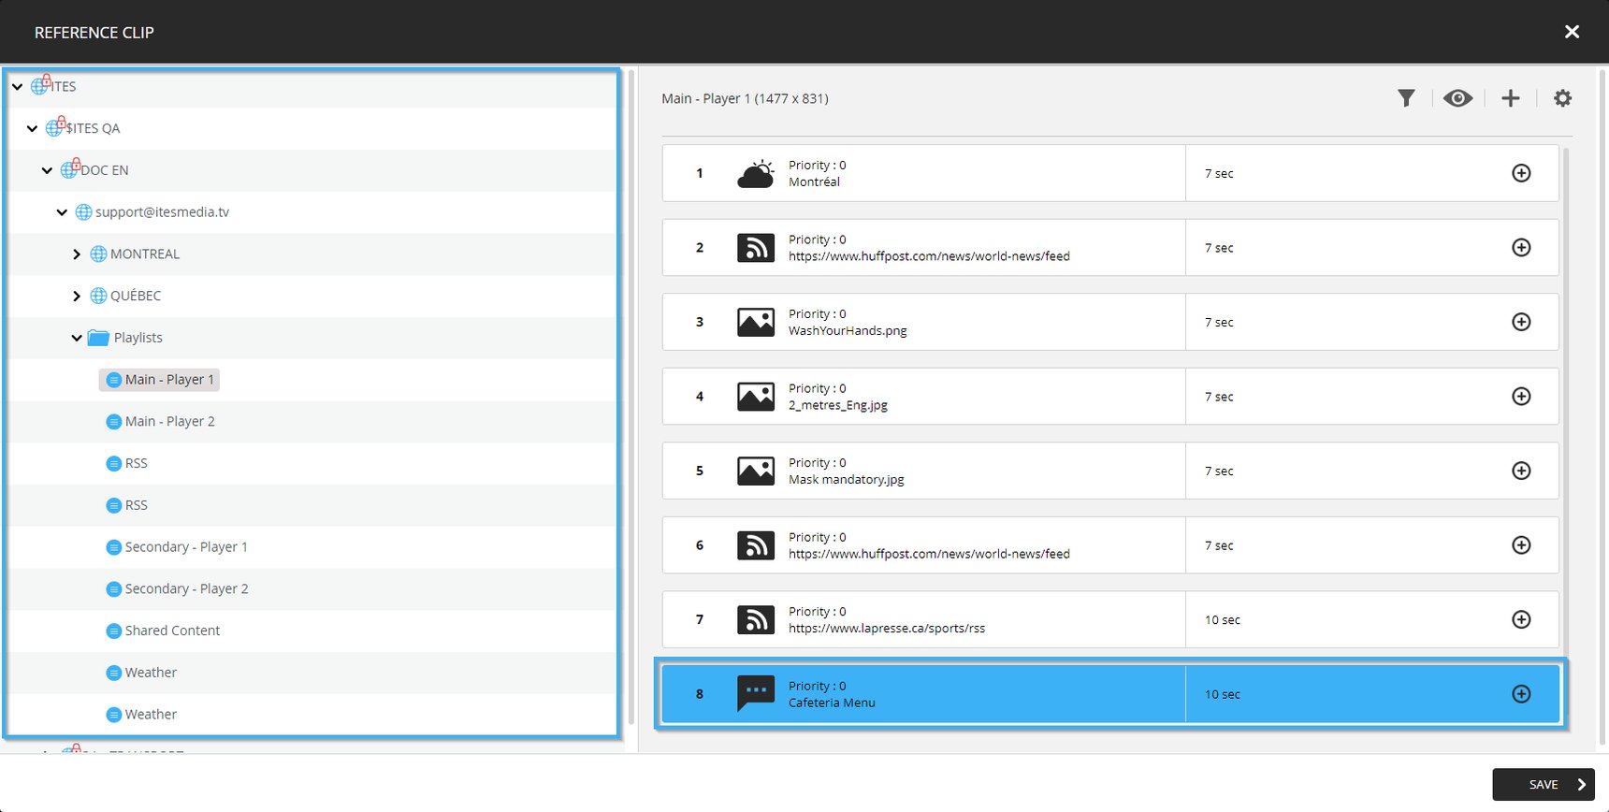This screenshot has height=812, width=1609.
Task: Toggle the eye preview icon
Action: (x=1457, y=98)
